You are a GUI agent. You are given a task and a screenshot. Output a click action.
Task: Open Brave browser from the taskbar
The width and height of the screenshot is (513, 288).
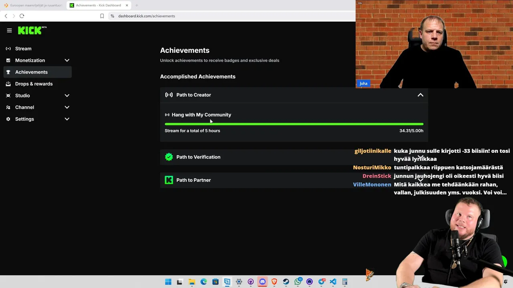tap(274, 282)
